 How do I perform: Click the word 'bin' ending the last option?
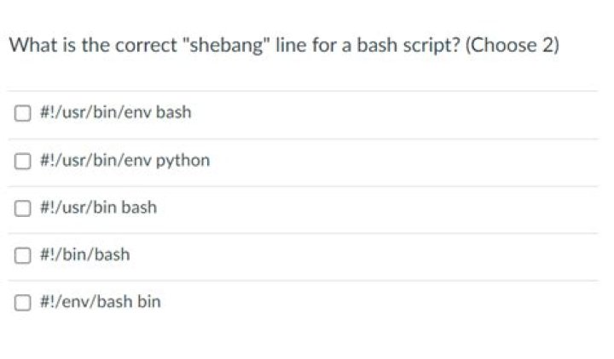coord(148,302)
